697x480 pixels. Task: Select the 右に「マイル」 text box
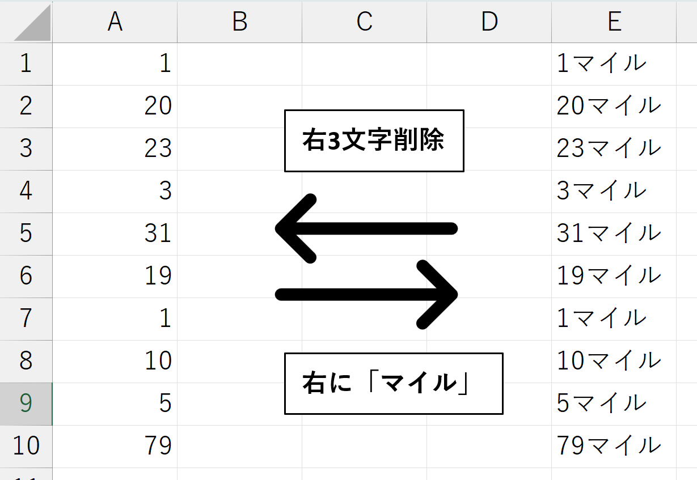393,384
